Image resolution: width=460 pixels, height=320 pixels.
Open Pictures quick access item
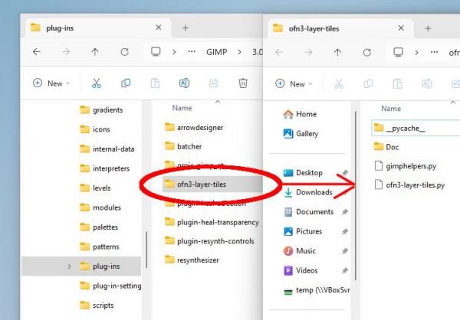[303, 231]
